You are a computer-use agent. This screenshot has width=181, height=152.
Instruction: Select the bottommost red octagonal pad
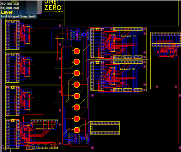point(77,130)
